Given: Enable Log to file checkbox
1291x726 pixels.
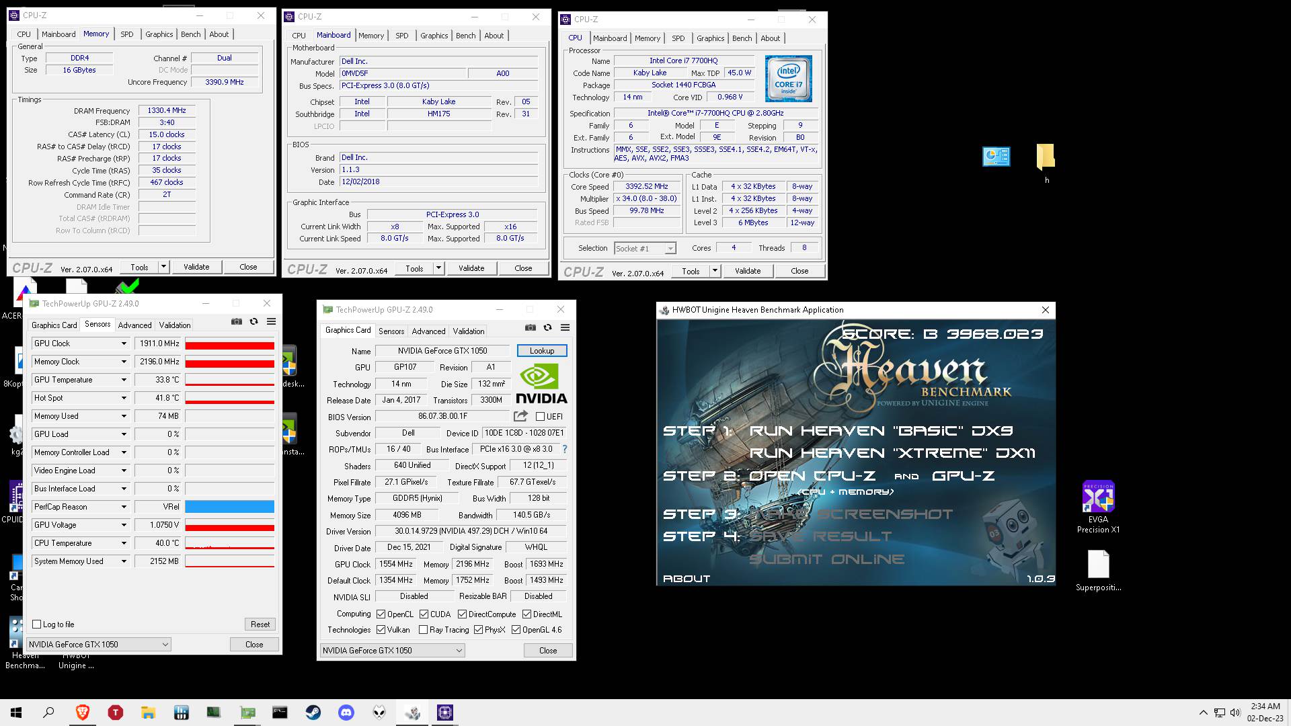Looking at the screenshot, I should pyautogui.click(x=37, y=624).
